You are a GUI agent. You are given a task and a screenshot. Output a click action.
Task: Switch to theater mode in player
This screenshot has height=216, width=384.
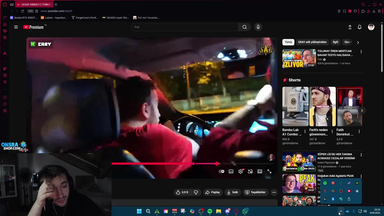[x=260, y=171]
